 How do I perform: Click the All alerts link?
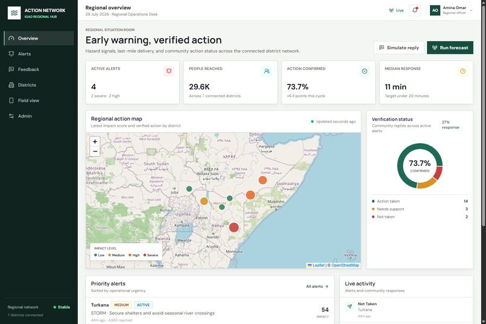[x=317, y=286]
